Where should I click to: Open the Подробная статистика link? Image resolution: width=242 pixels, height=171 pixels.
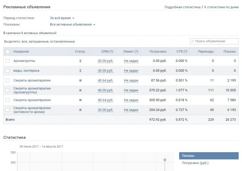[182, 7]
